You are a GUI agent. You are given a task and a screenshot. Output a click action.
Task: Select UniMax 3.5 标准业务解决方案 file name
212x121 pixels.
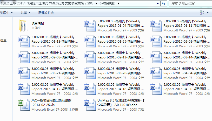click(x=121, y=103)
